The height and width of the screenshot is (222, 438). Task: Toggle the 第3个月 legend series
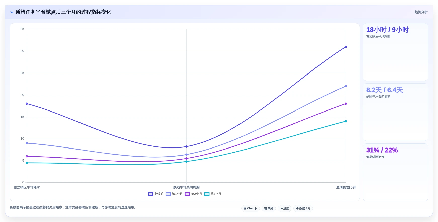(213, 194)
